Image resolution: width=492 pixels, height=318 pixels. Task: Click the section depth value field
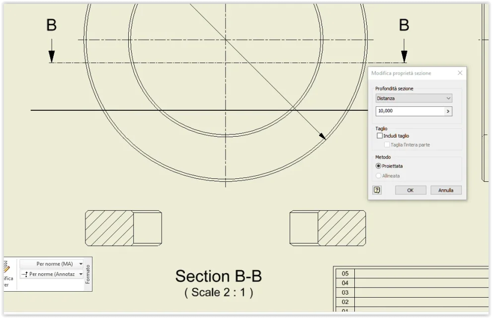410,111
